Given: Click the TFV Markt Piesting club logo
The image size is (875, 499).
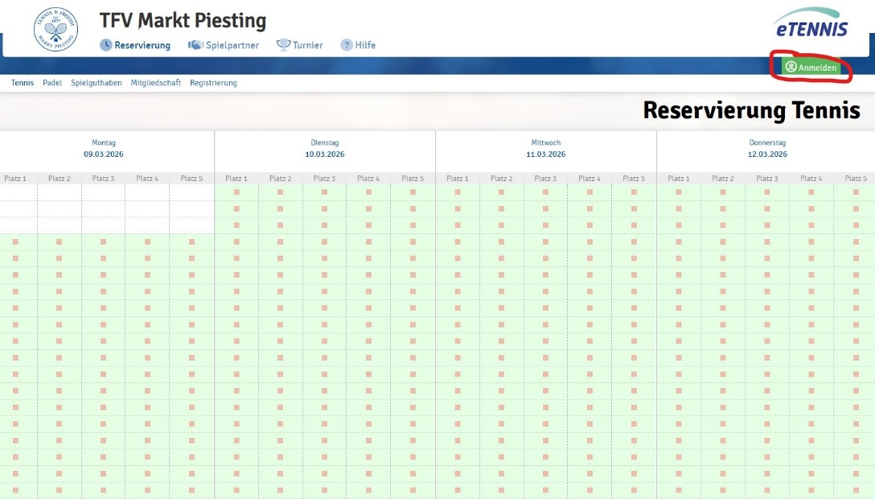Looking at the screenshot, I should [55, 29].
